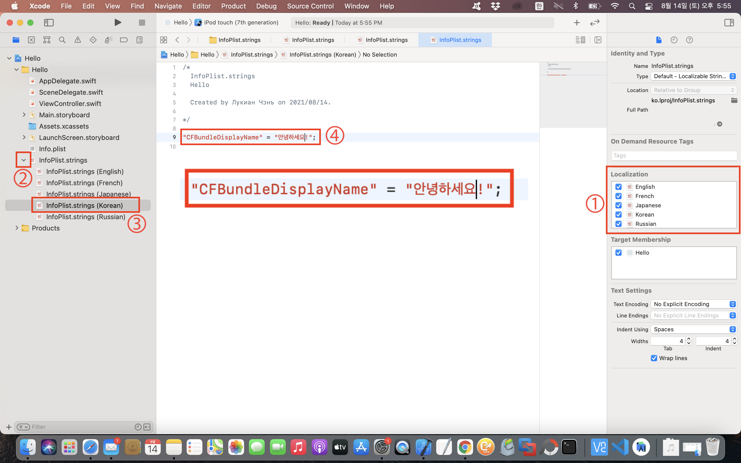Viewport: 741px width, 463px height.
Task: Increase Tab width with stepper
Action: point(689,339)
